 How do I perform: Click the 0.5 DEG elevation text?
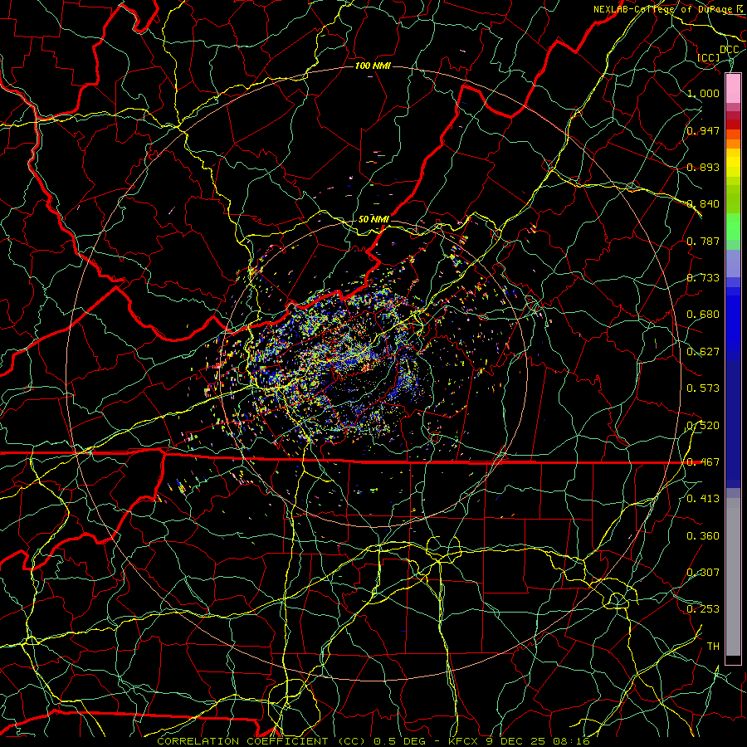coord(400,741)
